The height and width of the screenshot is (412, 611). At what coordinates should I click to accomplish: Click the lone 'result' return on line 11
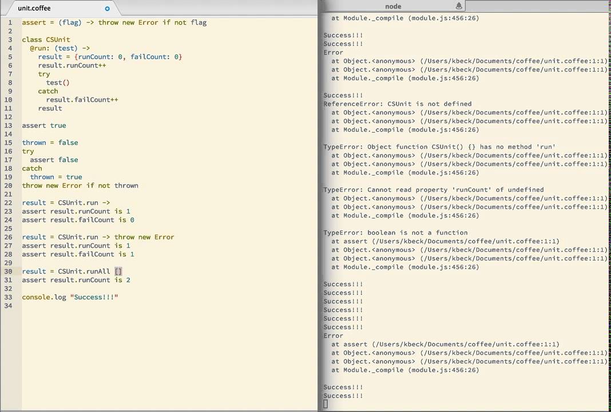click(50, 108)
